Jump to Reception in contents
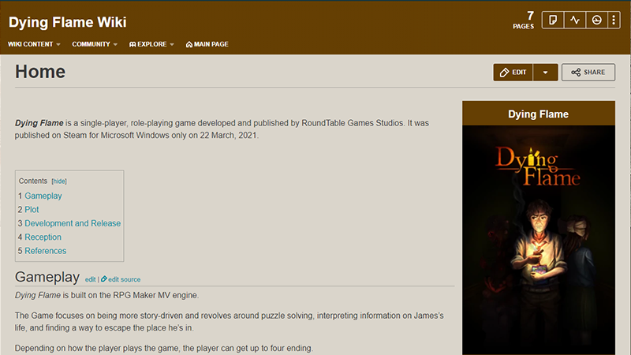The image size is (631, 355). 43,237
